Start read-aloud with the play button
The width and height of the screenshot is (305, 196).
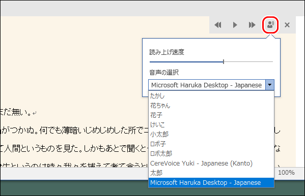[x=235, y=25]
